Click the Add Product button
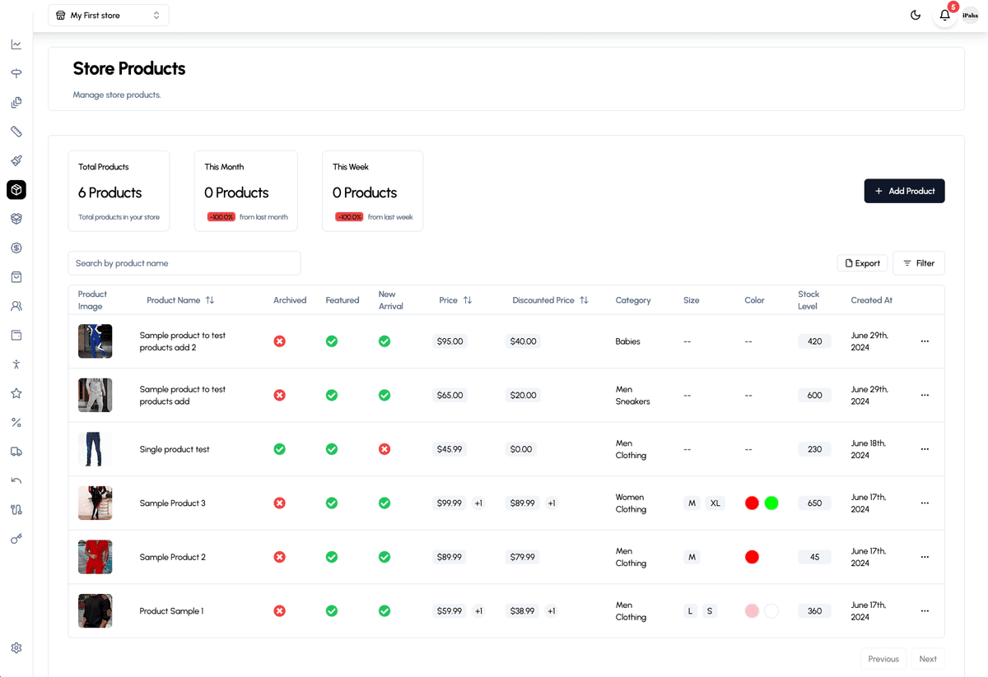The height and width of the screenshot is (677, 988). pyautogui.click(x=904, y=191)
